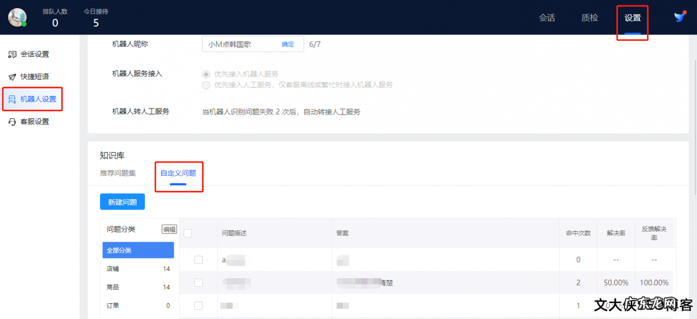Select 优先接入人工服务 radio option
Image resolution: width=697 pixels, height=319 pixels.
coord(206,85)
